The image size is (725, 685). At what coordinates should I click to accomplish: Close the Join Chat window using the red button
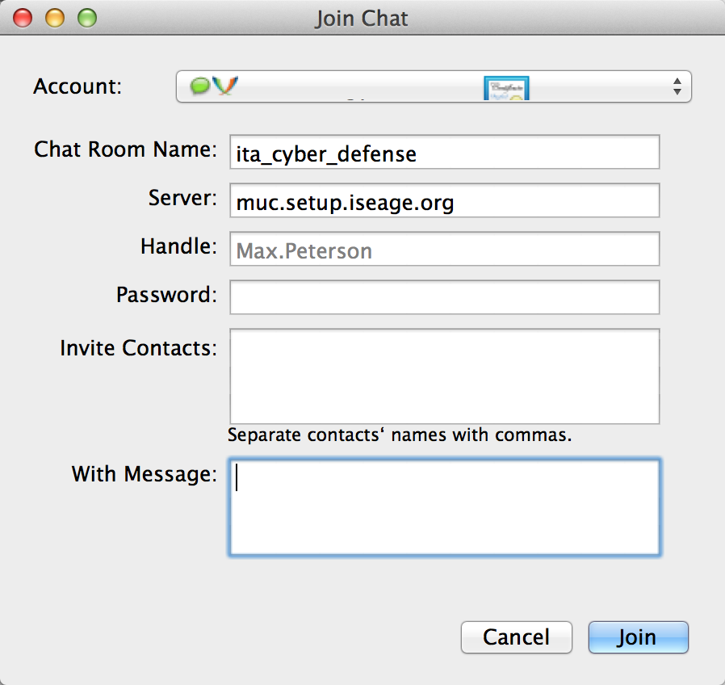[23, 18]
